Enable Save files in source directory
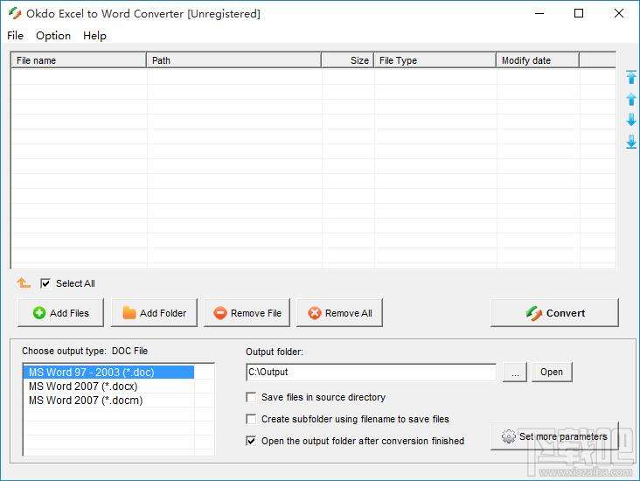 click(251, 397)
